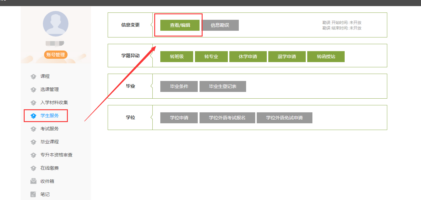Click the 学位外语考试报名 button

pos(227,118)
